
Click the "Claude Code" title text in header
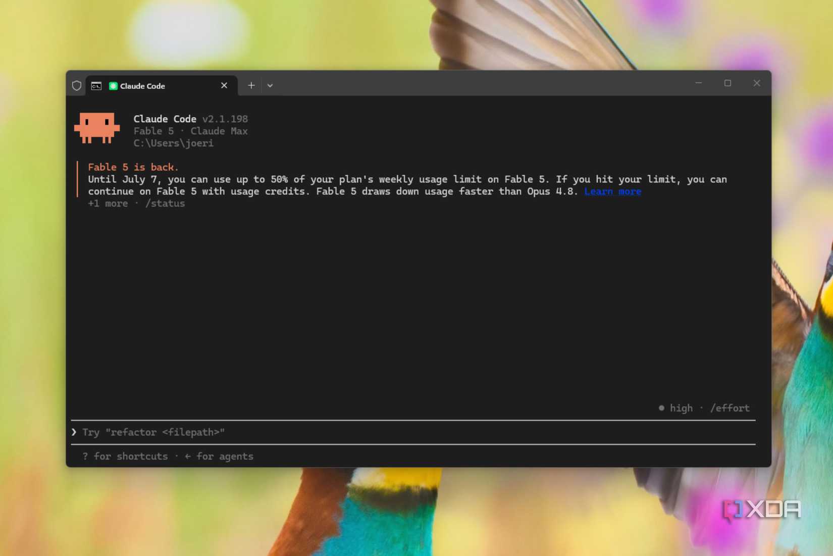(165, 119)
